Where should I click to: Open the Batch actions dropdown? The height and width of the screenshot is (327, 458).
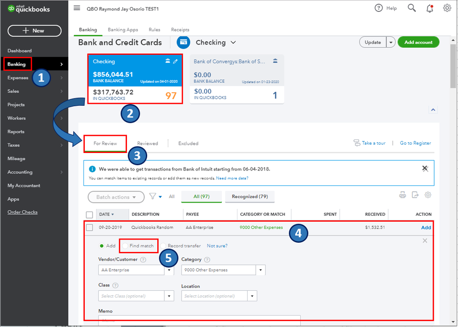[116, 197]
